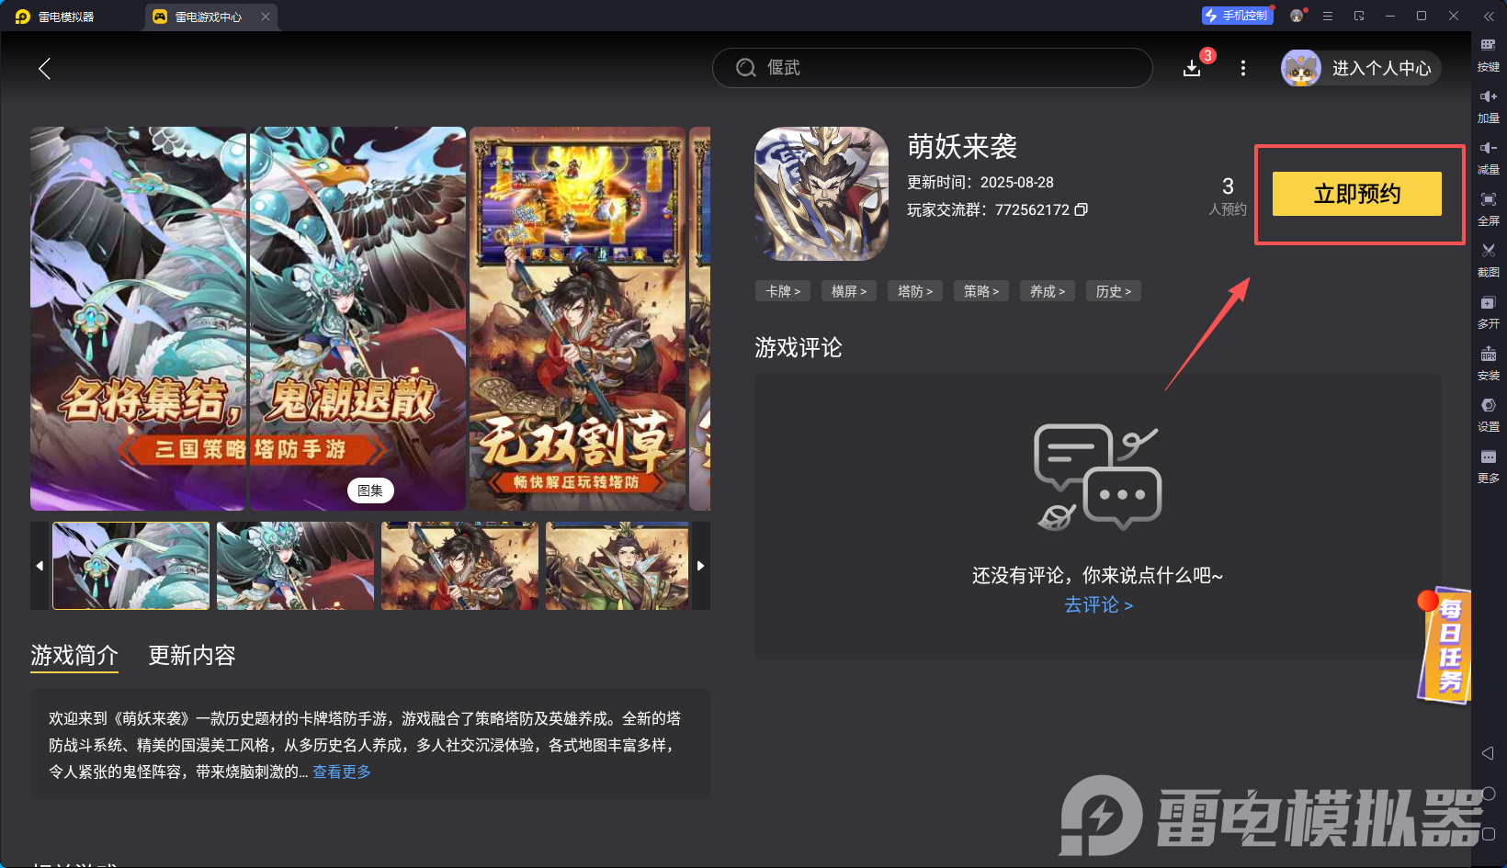This screenshot has width=1507, height=868.
Task: Select the third screenshot thumbnail
Action: coord(459,566)
